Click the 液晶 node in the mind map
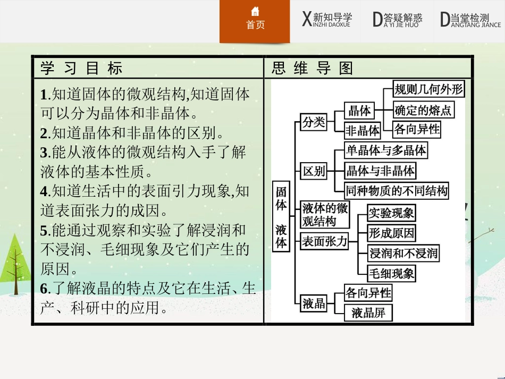 [x=314, y=304]
